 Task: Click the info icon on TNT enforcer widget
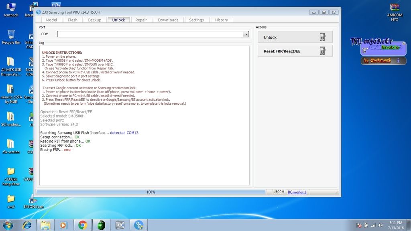pyautogui.click(x=398, y=61)
